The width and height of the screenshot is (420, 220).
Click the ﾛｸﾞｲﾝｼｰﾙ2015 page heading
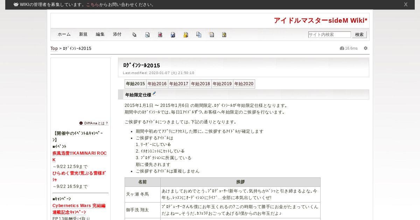click(141, 65)
